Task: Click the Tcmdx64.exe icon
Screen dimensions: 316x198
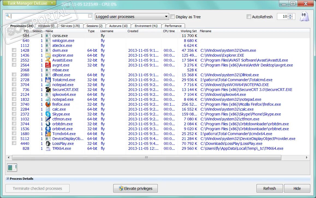Action: pos(48,134)
